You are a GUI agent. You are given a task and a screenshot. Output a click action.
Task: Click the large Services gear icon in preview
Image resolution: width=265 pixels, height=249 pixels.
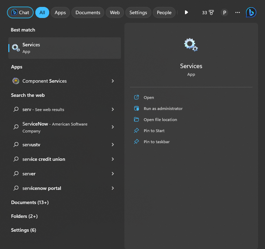click(191, 45)
